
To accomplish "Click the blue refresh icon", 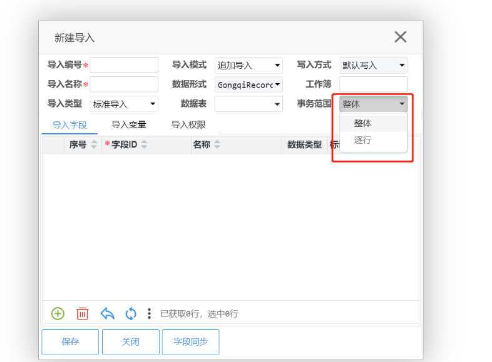I will click(131, 313).
